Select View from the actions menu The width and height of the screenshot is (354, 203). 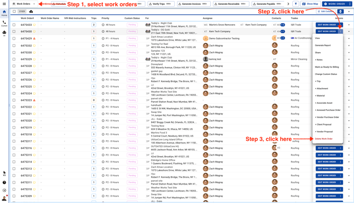328,38
